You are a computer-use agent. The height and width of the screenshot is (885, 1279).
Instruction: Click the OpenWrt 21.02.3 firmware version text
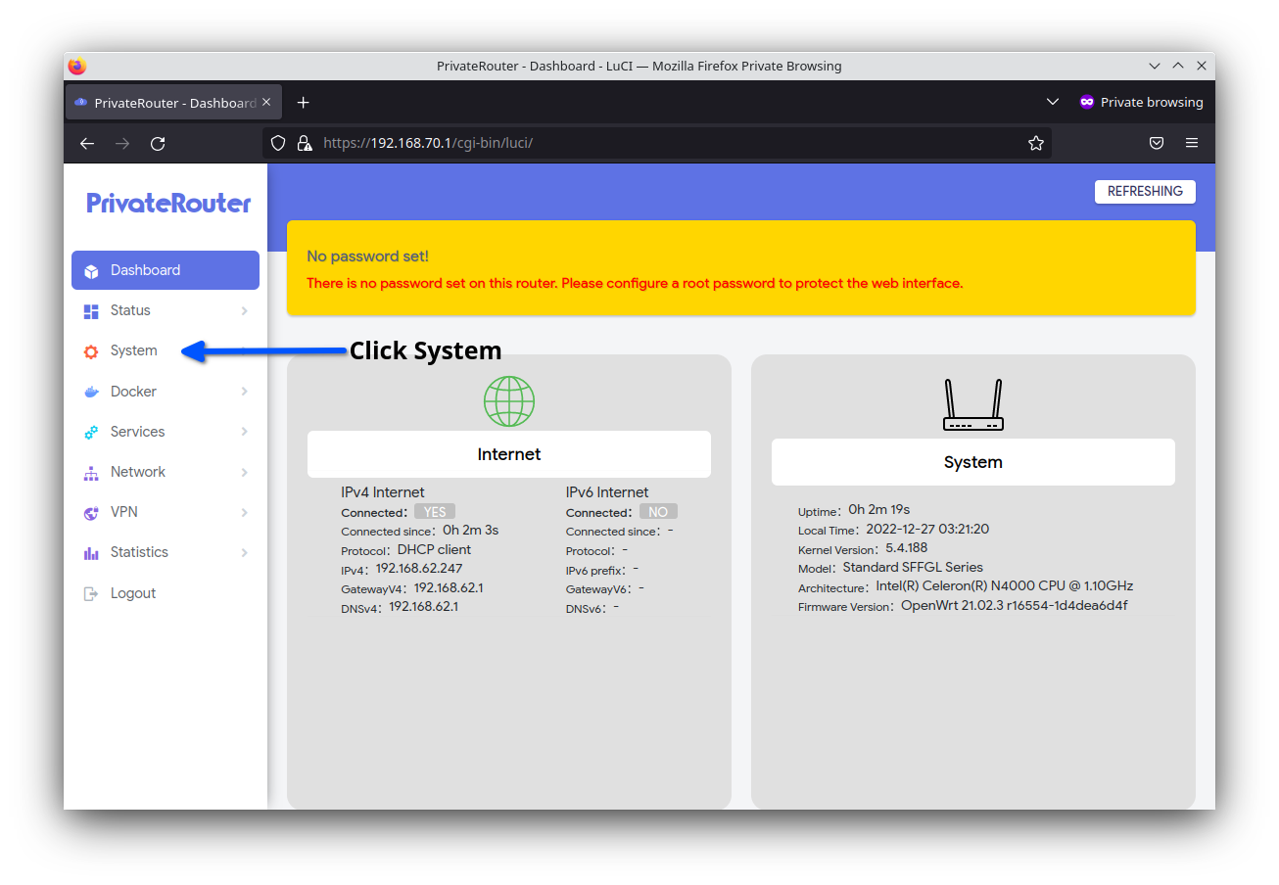(x=1015, y=605)
